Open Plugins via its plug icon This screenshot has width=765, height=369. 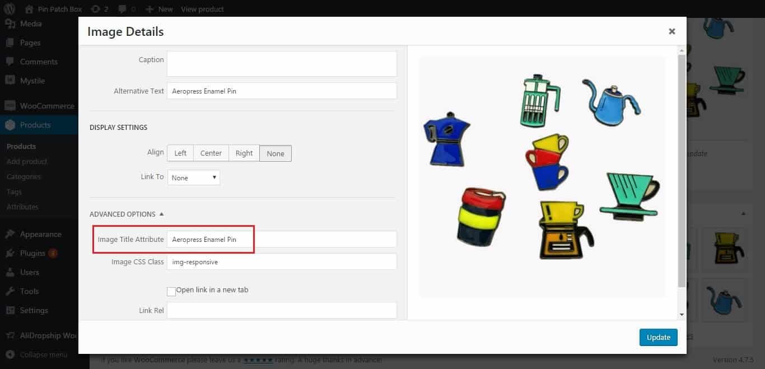tap(10, 253)
